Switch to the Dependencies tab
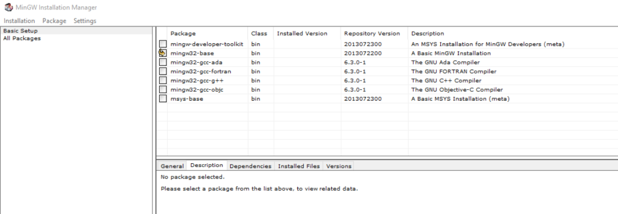Screen dimensions: 618x214 point(250,166)
